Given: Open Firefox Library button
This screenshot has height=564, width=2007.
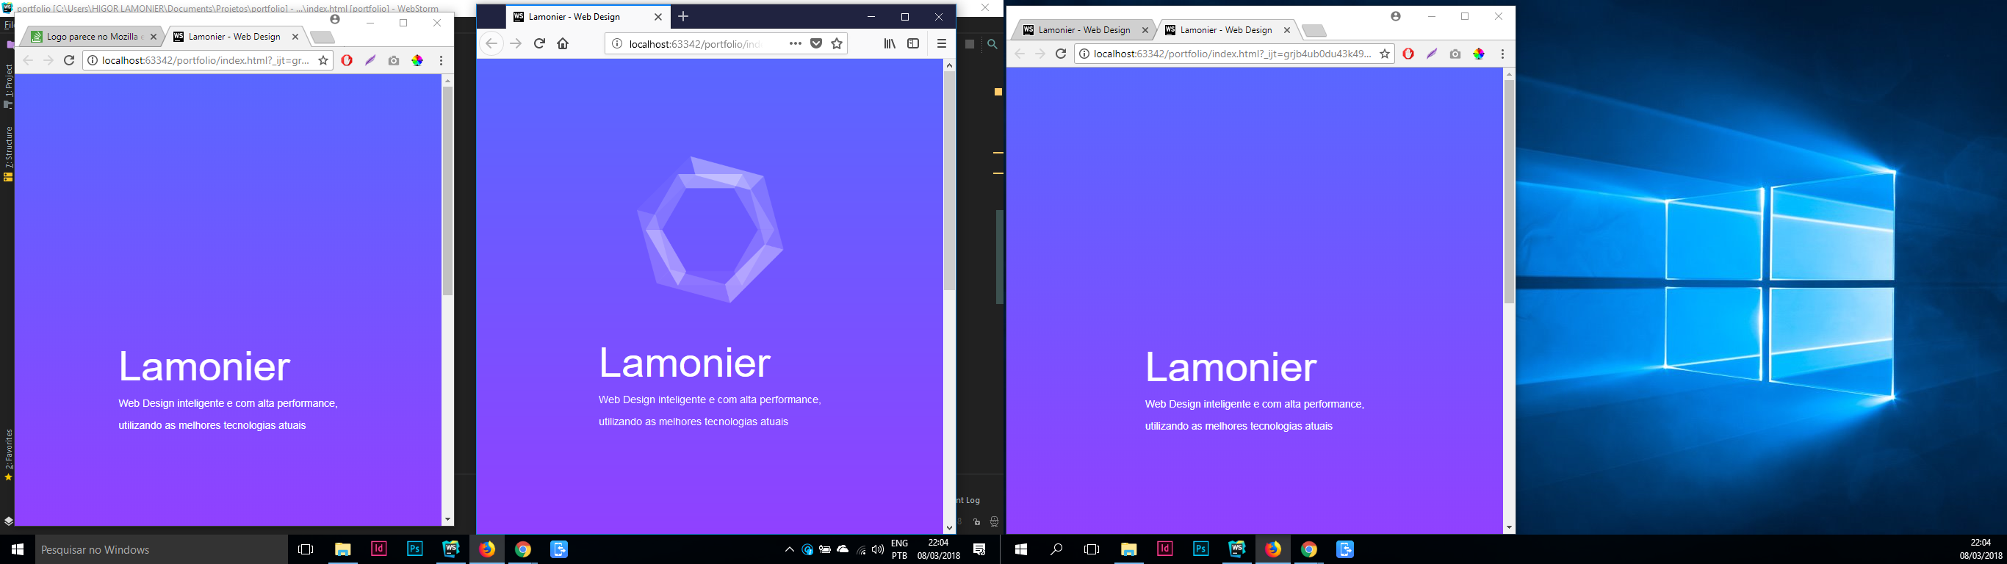Looking at the screenshot, I should tap(889, 43).
